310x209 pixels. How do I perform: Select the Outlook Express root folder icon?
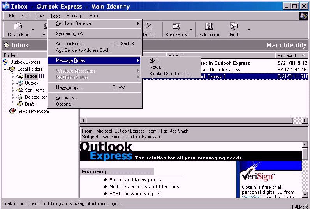tap(5, 62)
